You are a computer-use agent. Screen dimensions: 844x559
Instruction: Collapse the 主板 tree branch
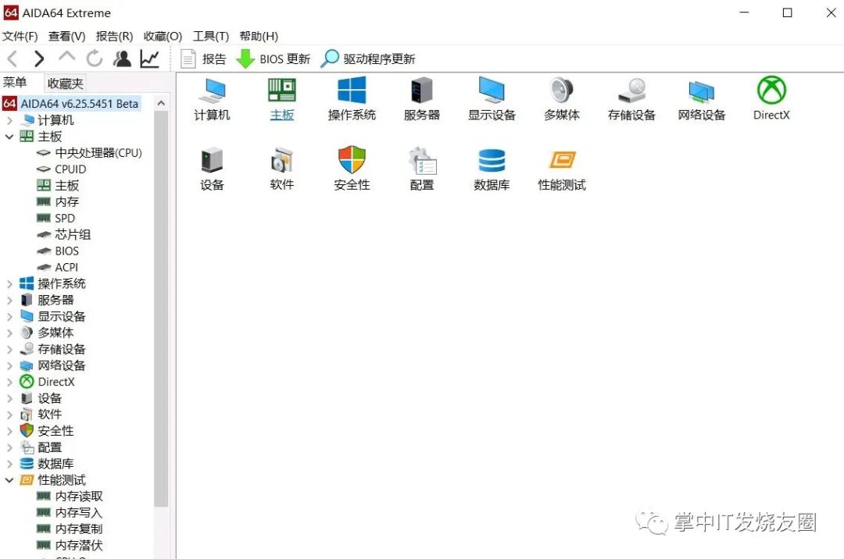(x=9, y=136)
